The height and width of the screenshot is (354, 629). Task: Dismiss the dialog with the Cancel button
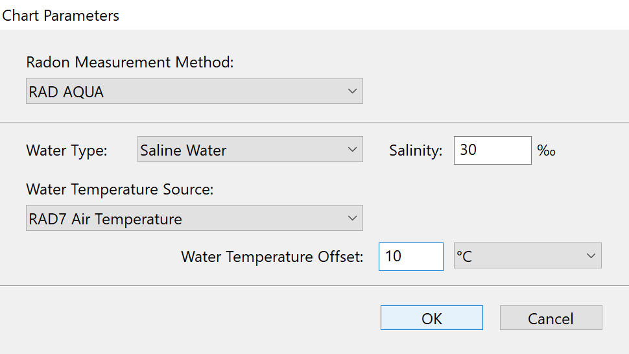(551, 318)
